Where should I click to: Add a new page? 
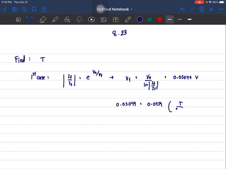click(x=202, y=9)
